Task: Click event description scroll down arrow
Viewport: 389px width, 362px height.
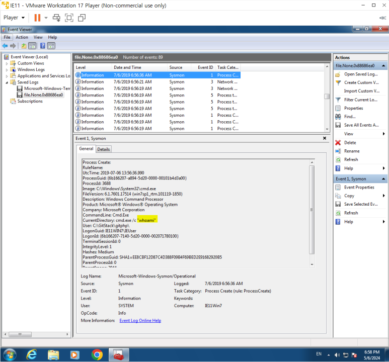Action: coord(312,264)
